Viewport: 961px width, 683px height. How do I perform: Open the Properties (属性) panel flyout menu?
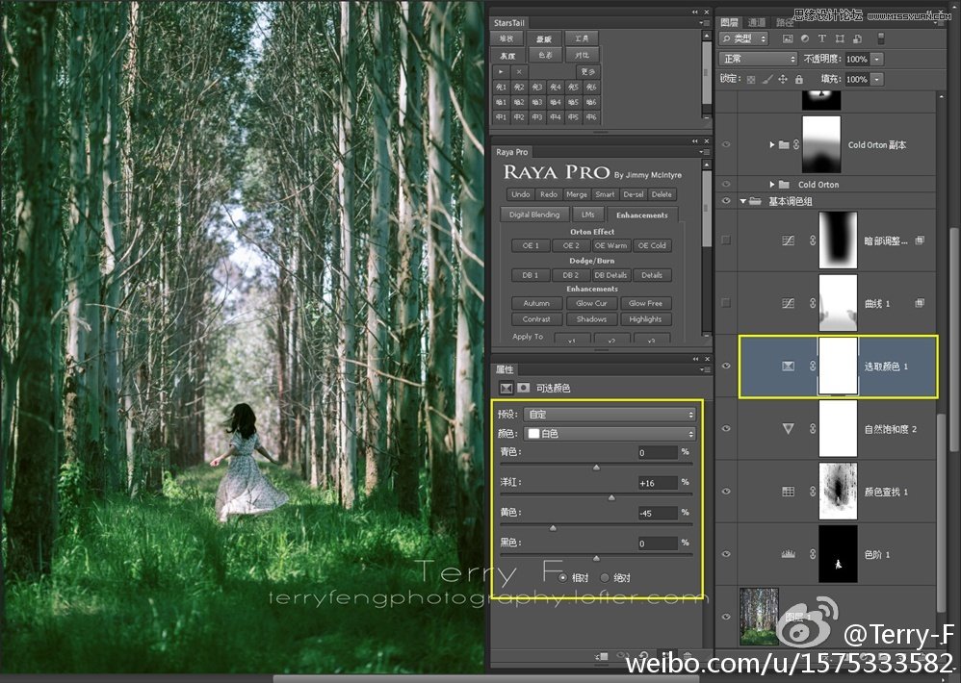point(704,369)
